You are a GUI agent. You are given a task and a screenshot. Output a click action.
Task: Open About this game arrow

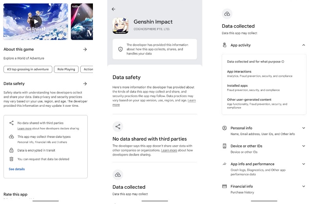(x=85, y=49)
